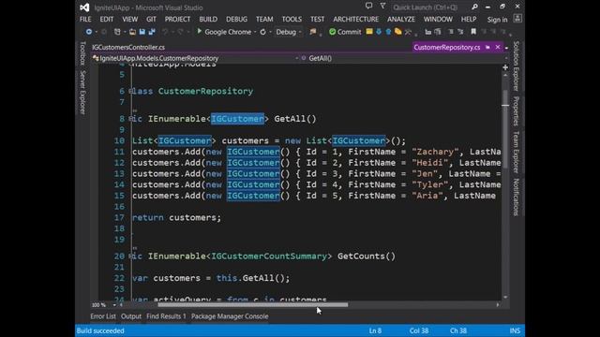This screenshot has height=337, width=600.
Task: Click the green Start debugging play icon
Action: 199,31
